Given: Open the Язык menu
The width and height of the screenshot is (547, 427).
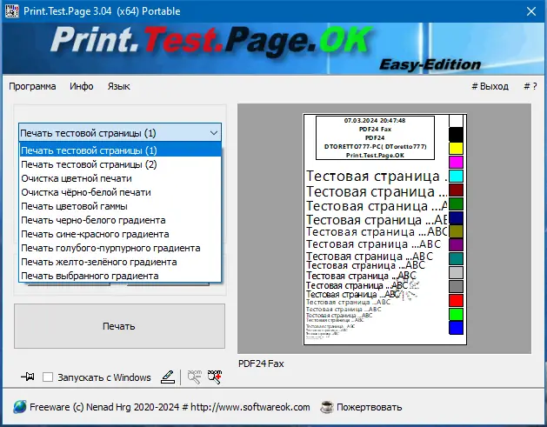Looking at the screenshot, I should tap(118, 86).
